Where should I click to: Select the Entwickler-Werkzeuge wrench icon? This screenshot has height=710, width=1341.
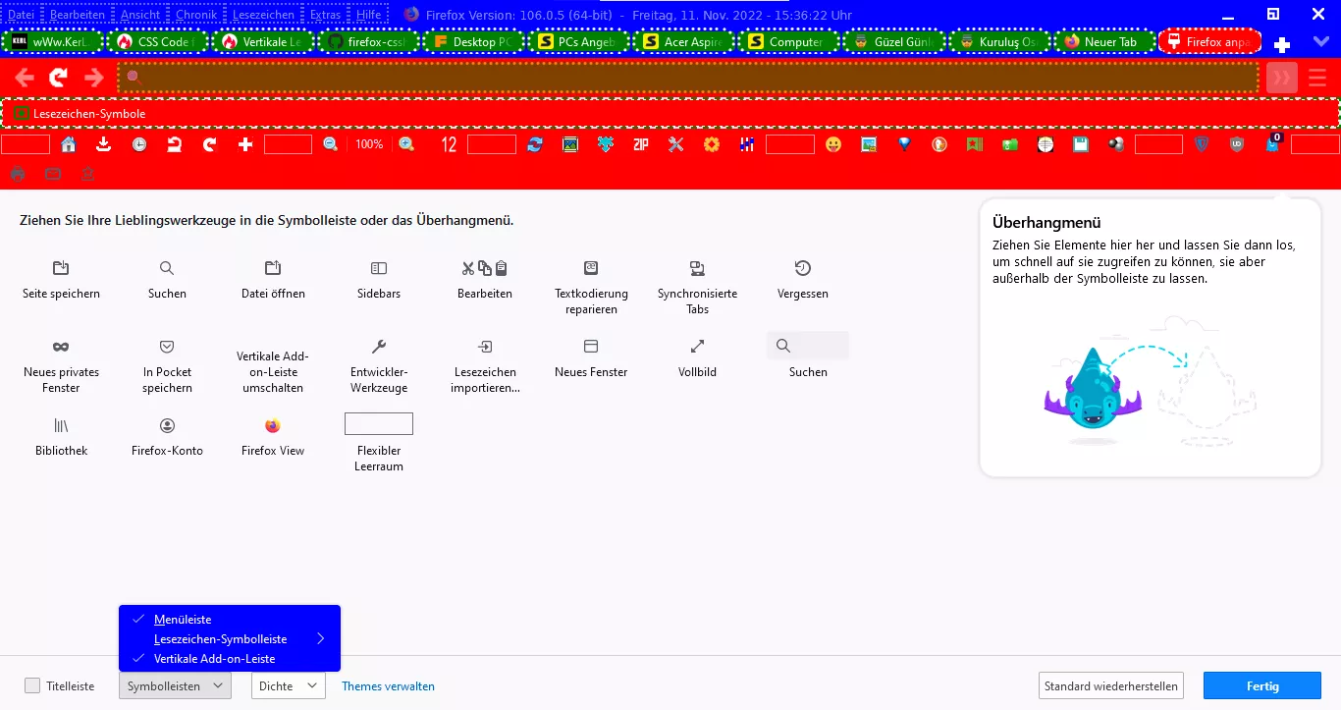click(x=379, y=347)
